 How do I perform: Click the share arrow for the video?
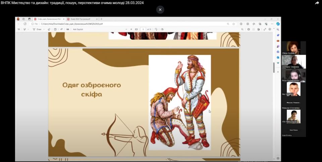317,3
